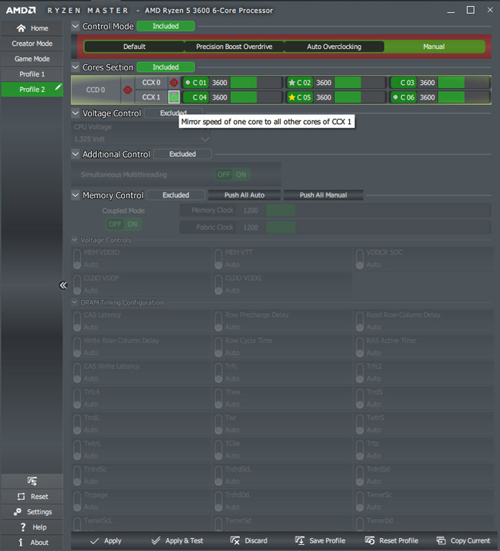Toggle CAS Latency auto switch

tap(77, 321)
